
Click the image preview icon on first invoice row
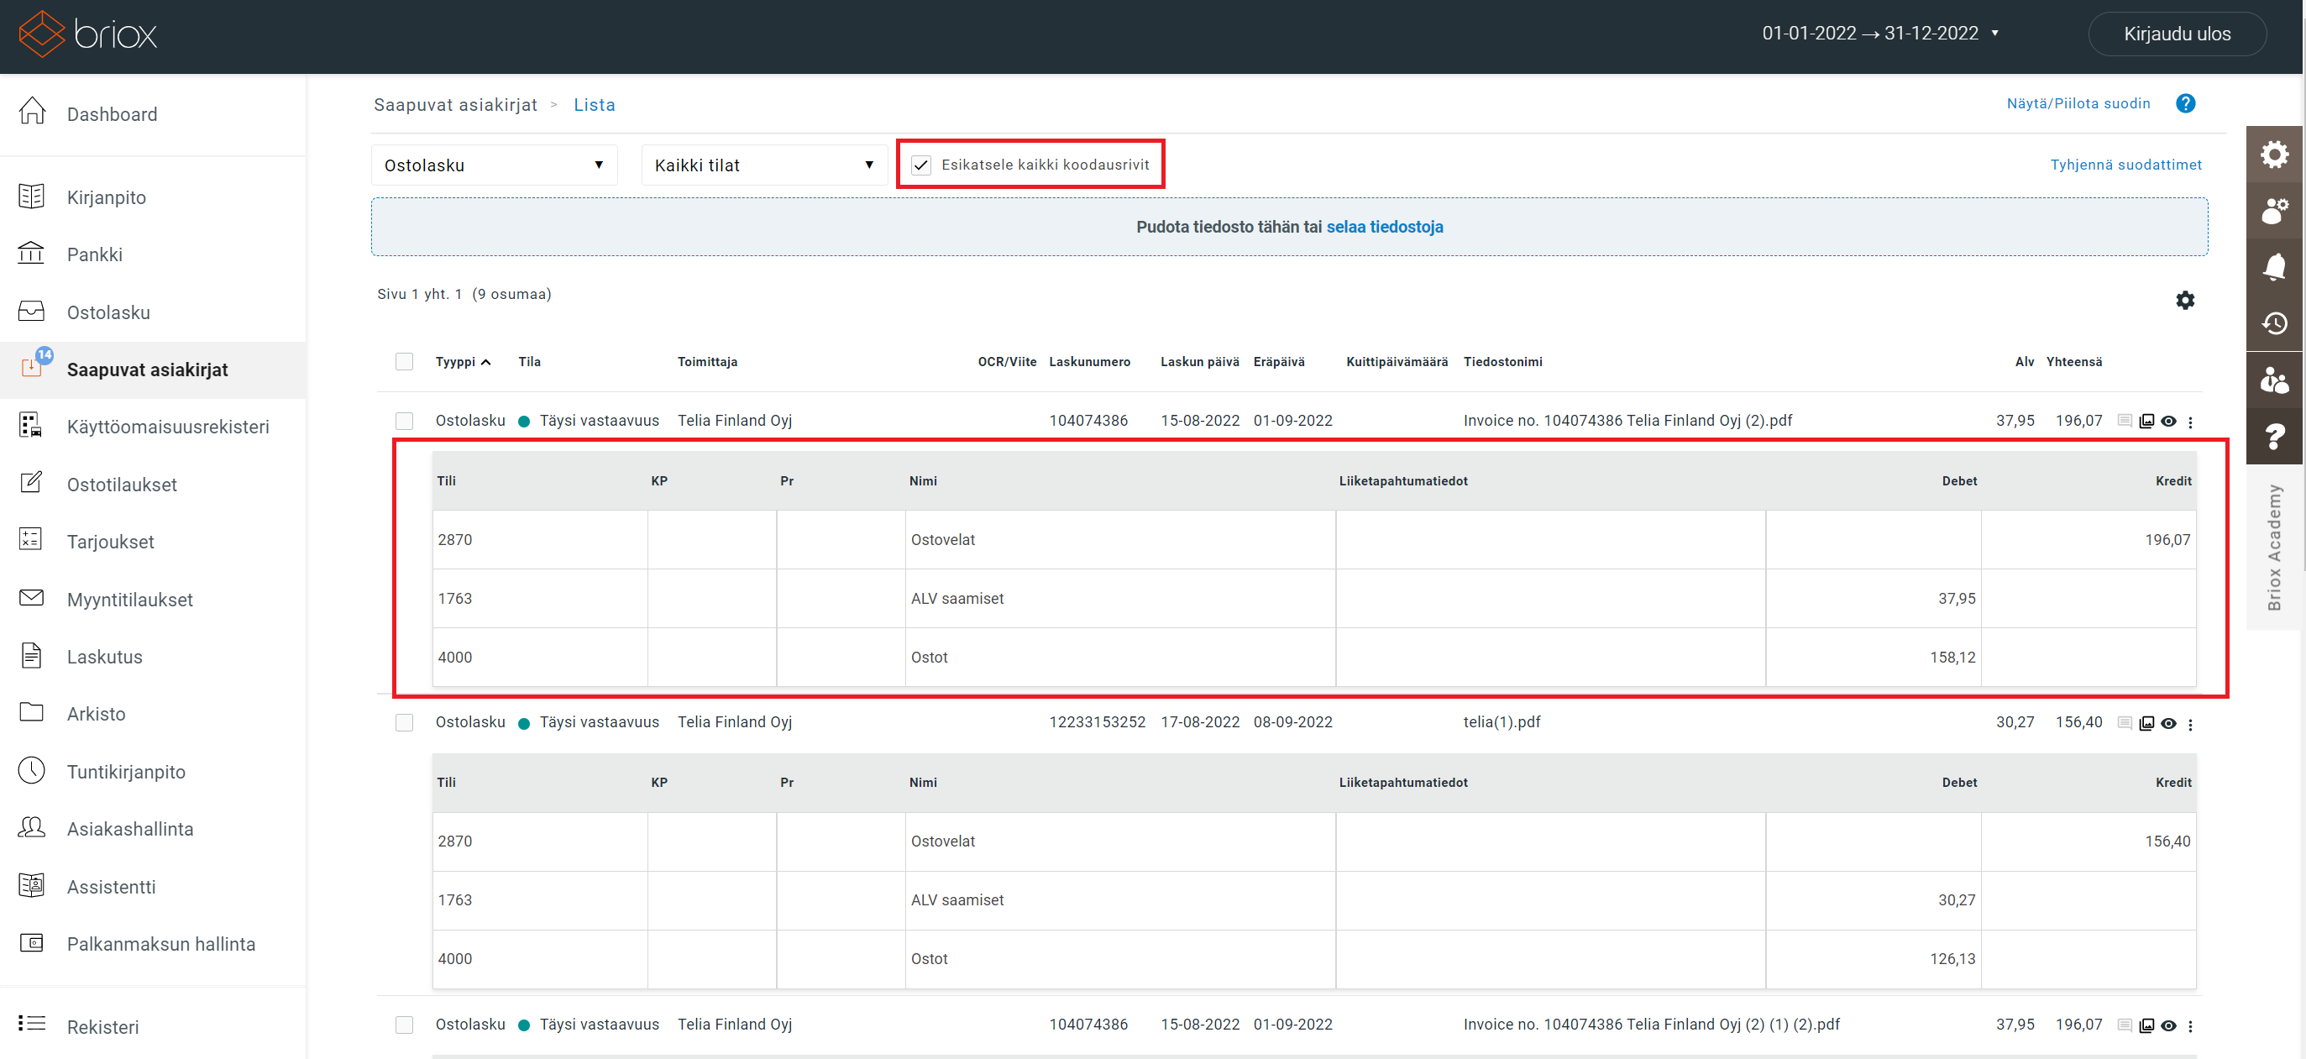2146,422
